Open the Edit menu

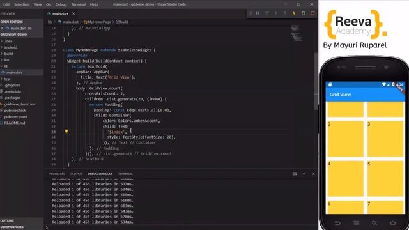[x=6, y=4]
